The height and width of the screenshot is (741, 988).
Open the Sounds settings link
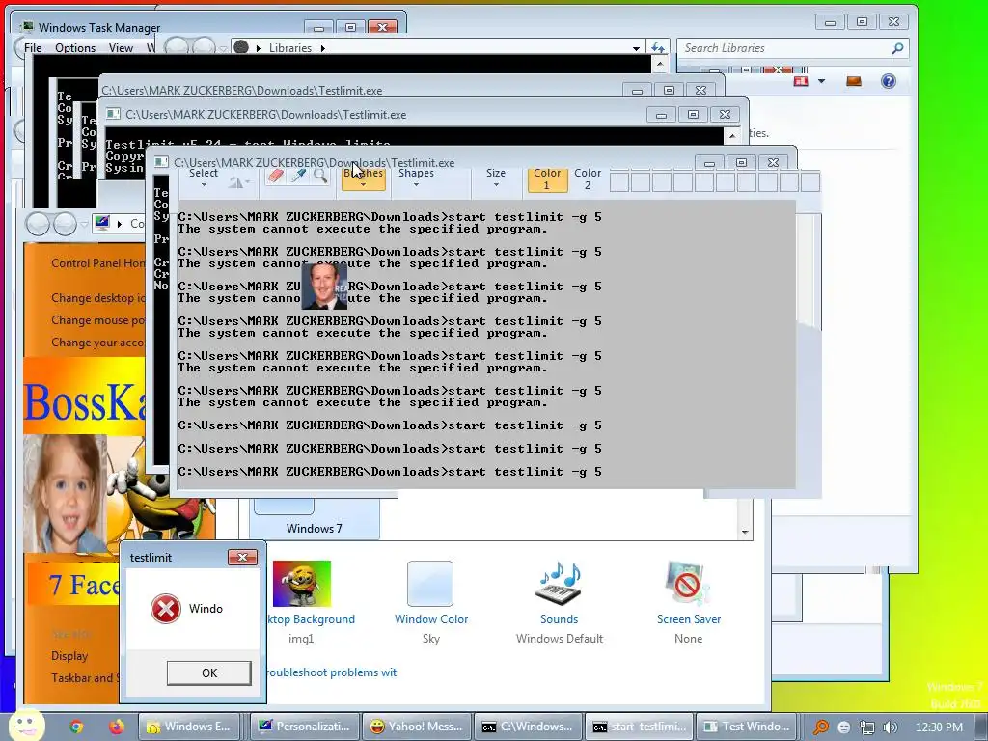(559, 619)
